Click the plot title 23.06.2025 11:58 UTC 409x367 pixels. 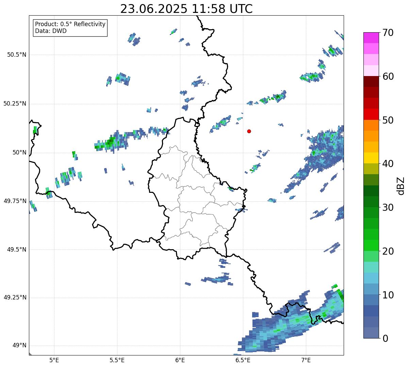pos(186,9)
